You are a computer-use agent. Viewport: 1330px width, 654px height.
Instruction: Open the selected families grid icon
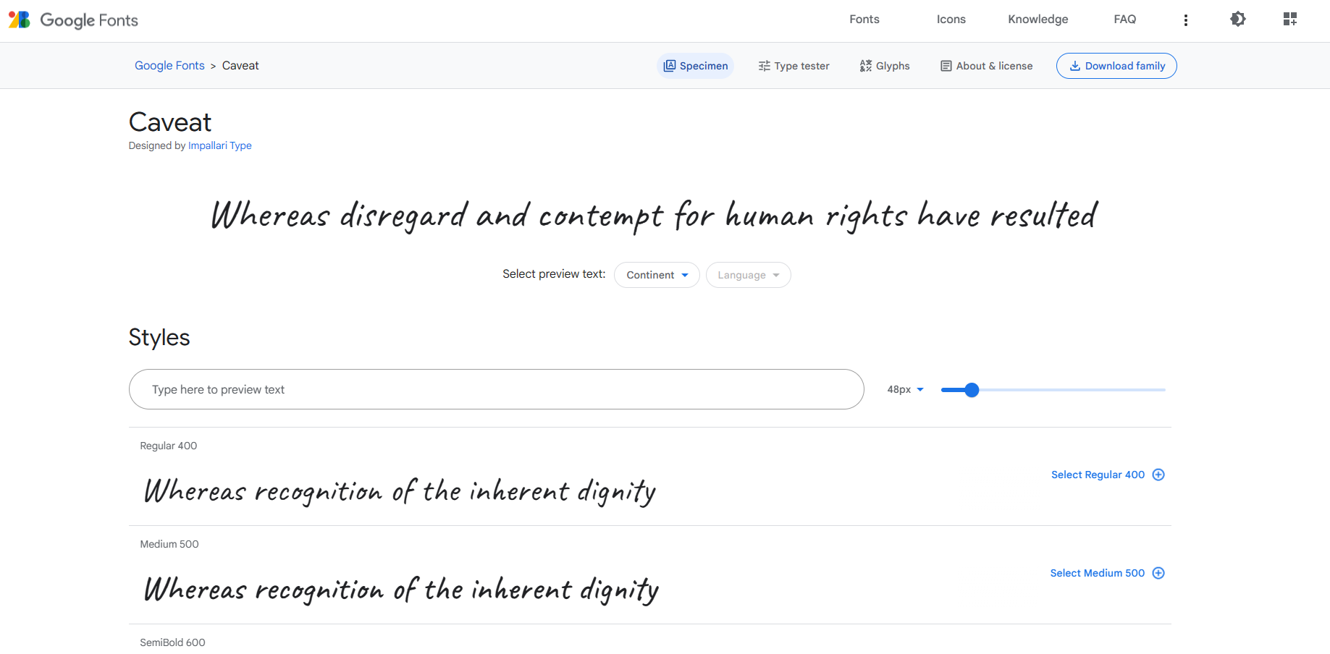pyautogui.click(x=1290, y=20)
